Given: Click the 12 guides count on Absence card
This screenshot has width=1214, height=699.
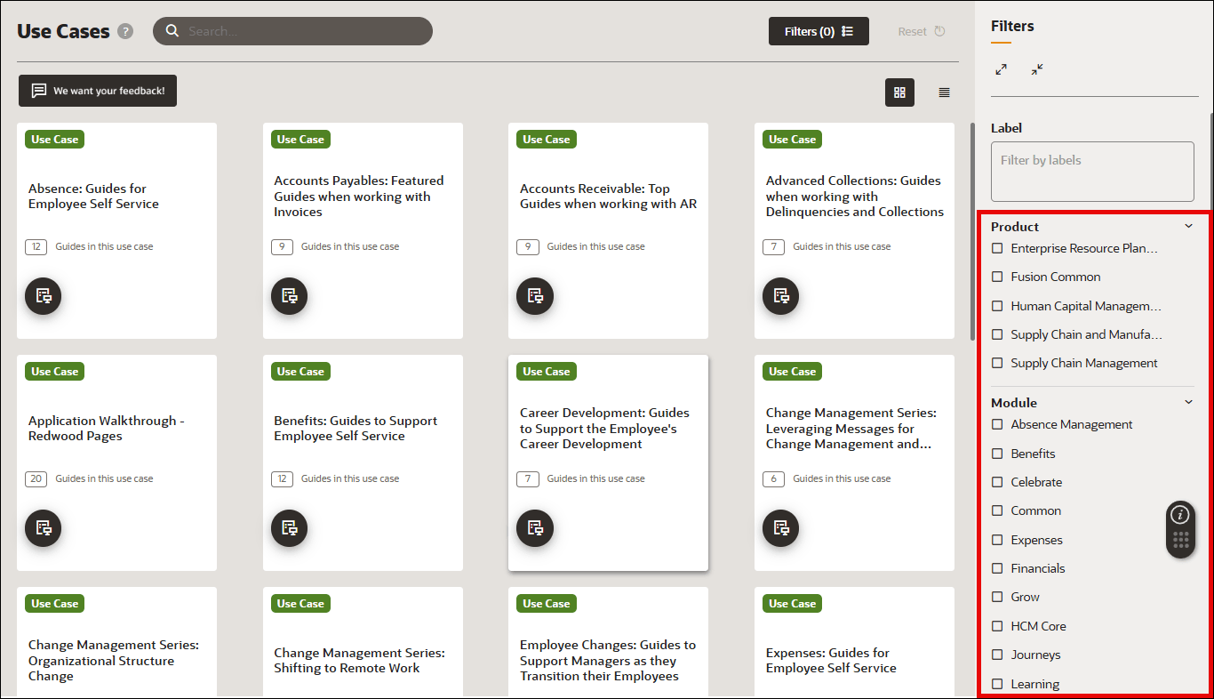Looking at the screenshot, I should point(36,246).
